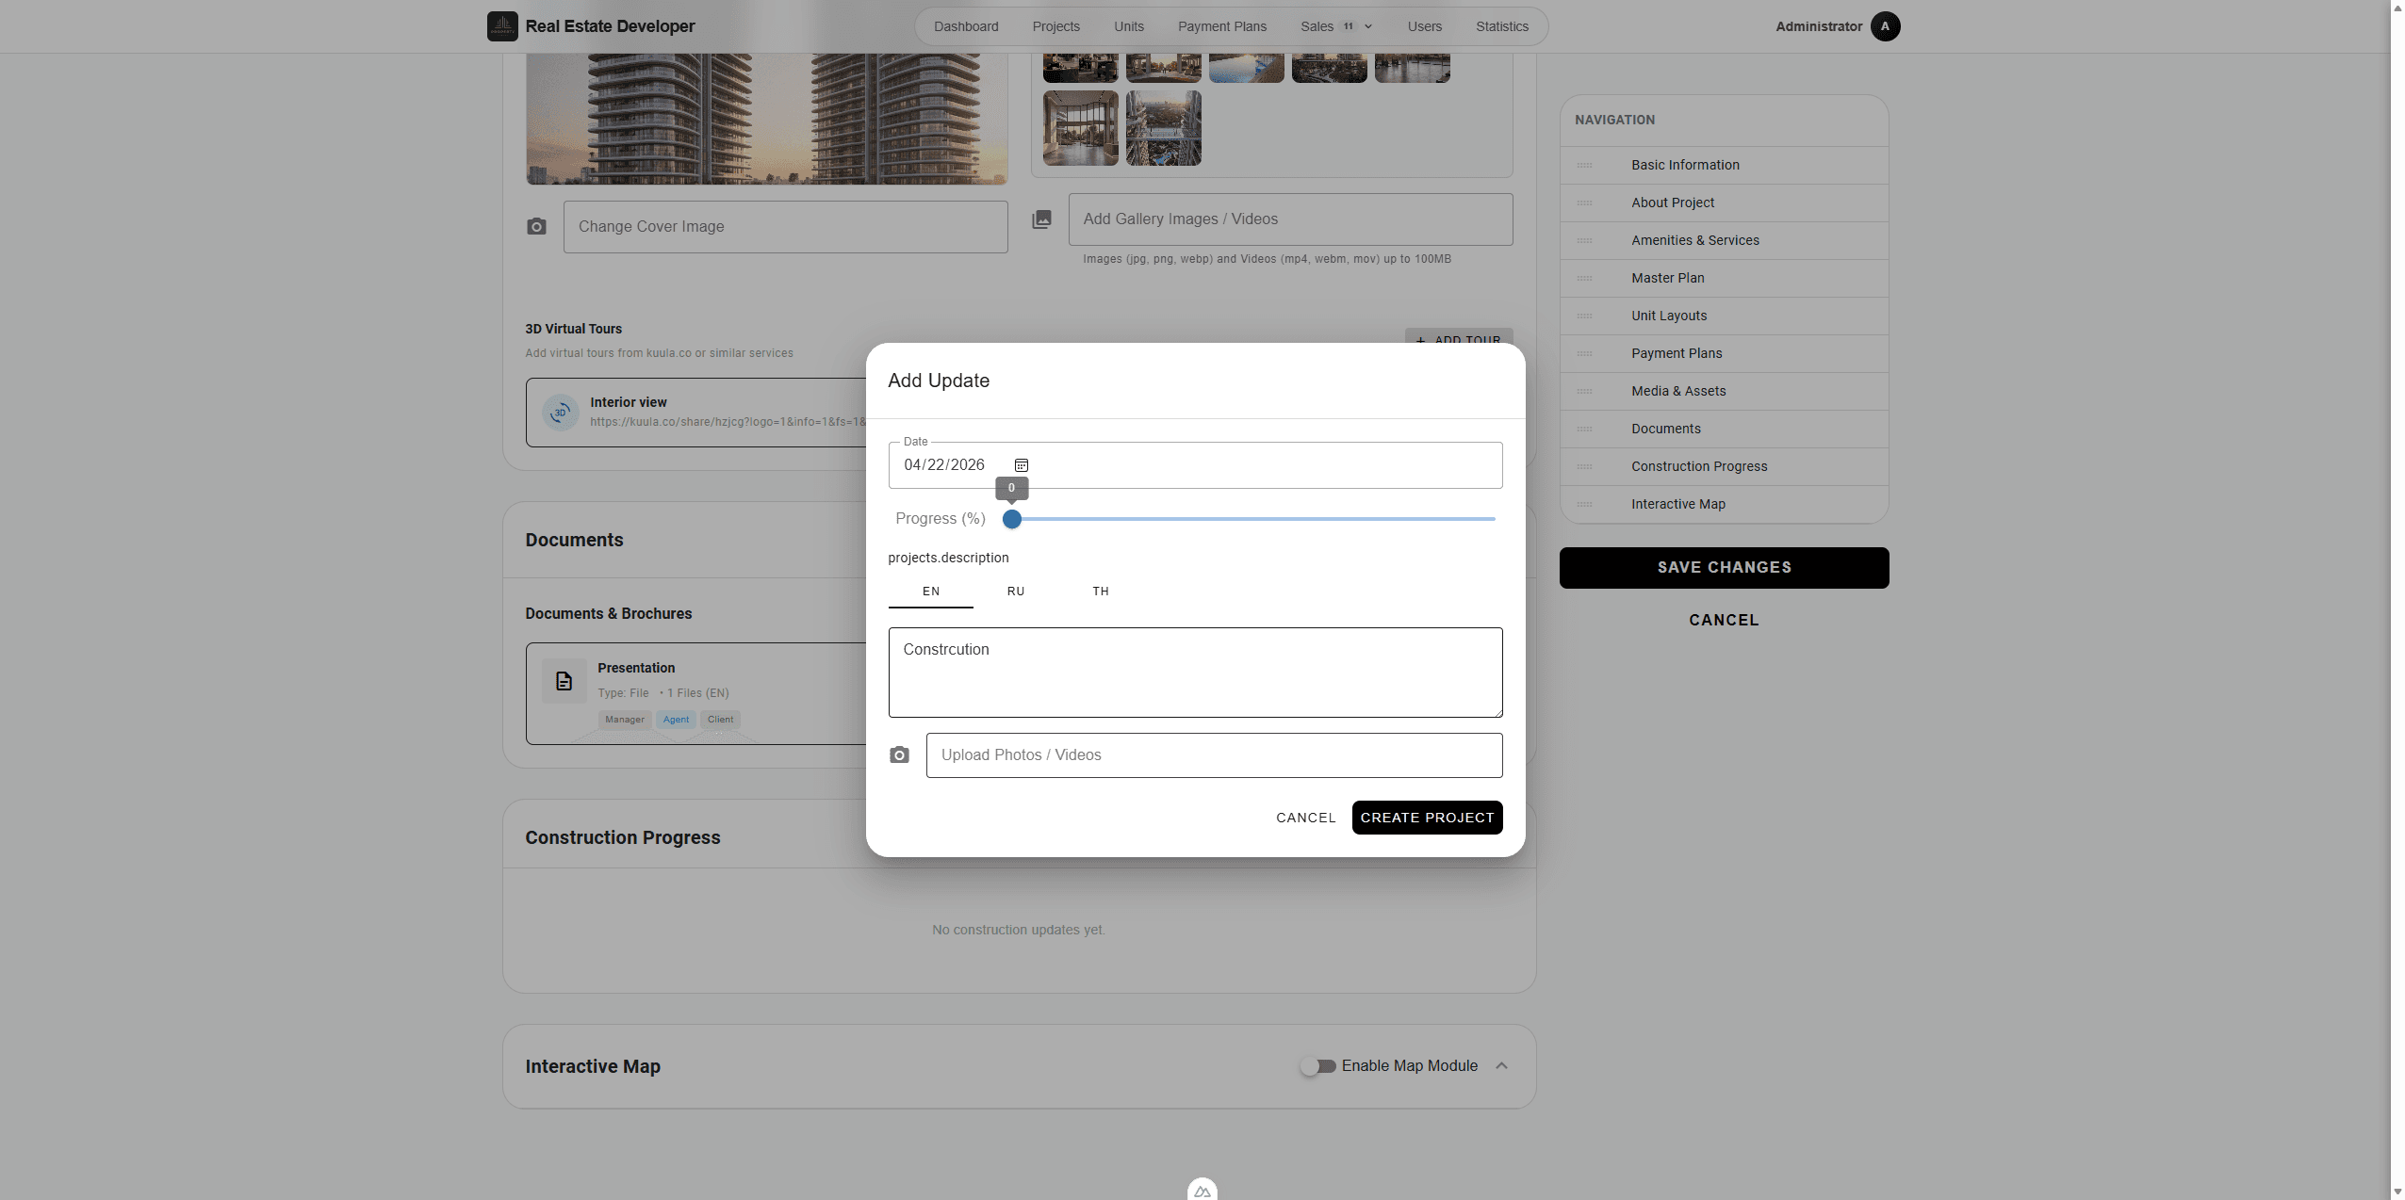Click the Upload Photos / Videos field
The image size is (2405, 1200).
1214,755
